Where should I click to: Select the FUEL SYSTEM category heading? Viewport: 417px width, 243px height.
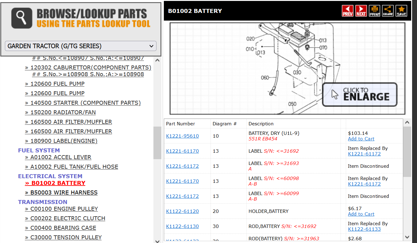click(x=39, y=151)
